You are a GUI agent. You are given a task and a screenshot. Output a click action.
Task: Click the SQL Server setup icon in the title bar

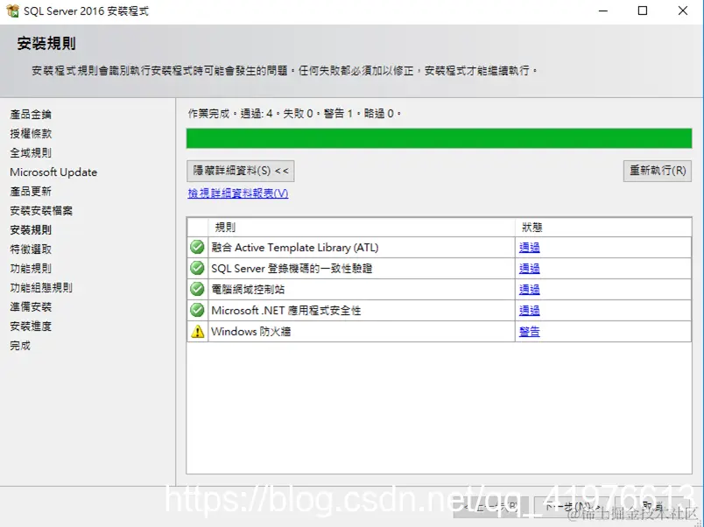12,11
